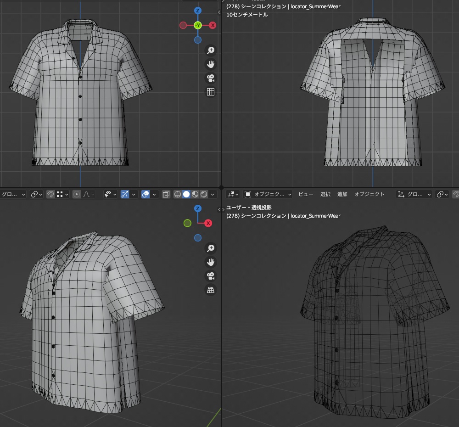Toggle X-ray mode button
Image resolution: width=459 pixels, height=427 pixels.
(166, 194)
